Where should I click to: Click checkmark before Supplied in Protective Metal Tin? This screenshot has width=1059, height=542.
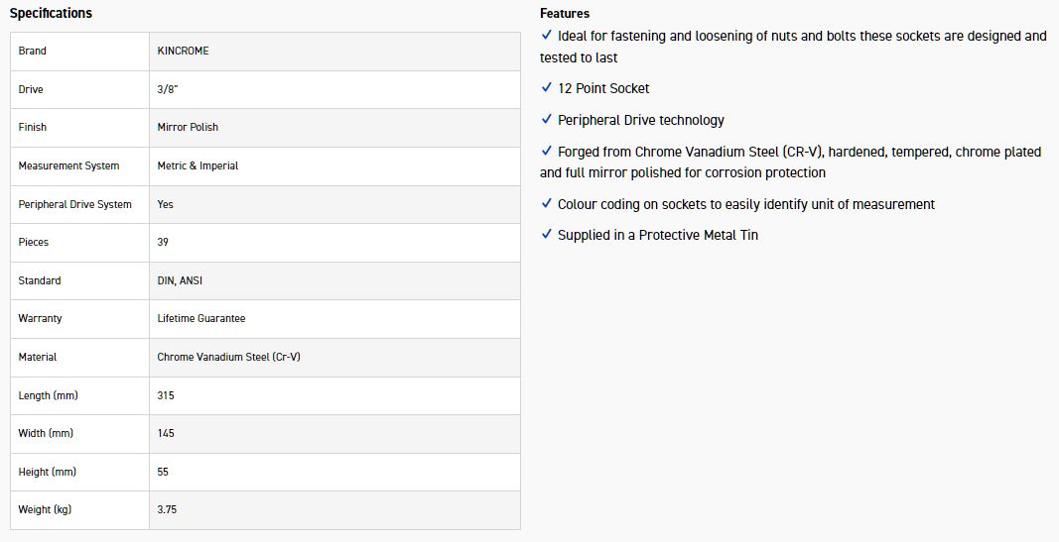pyautogui.click(x=547, y=234)
